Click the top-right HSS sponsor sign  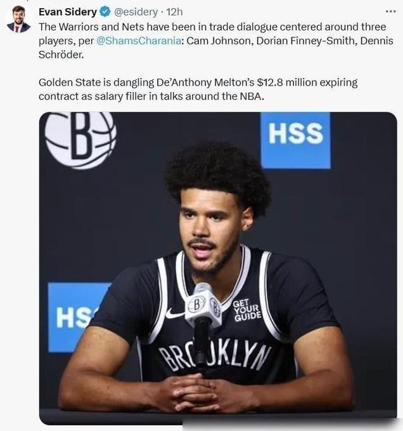click(295, 140)
